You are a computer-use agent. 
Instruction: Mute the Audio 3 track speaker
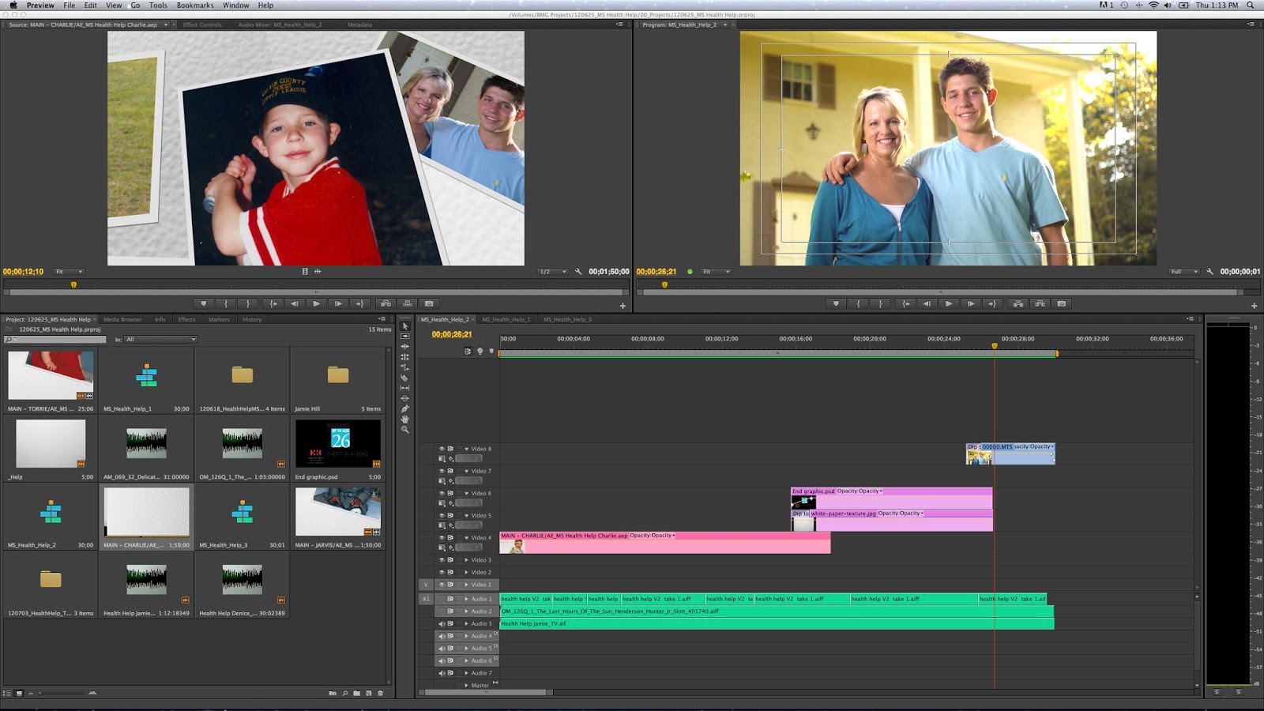coord(442,623)
